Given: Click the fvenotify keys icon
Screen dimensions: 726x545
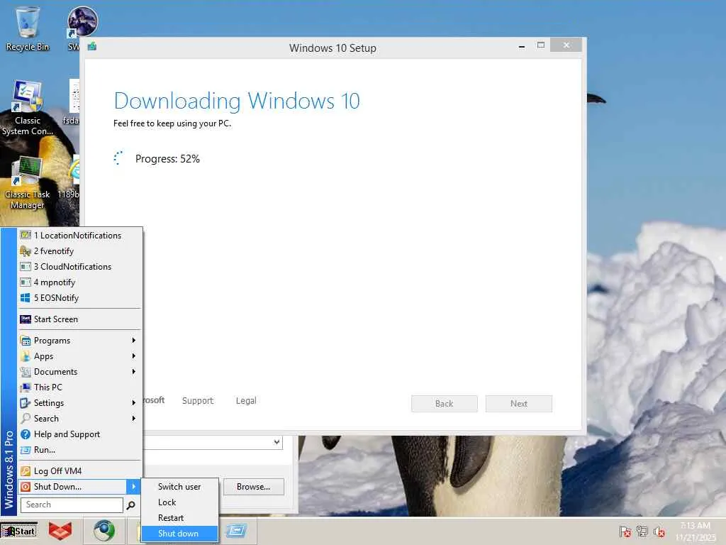Looking at the screenshot, I should (26, 251).
